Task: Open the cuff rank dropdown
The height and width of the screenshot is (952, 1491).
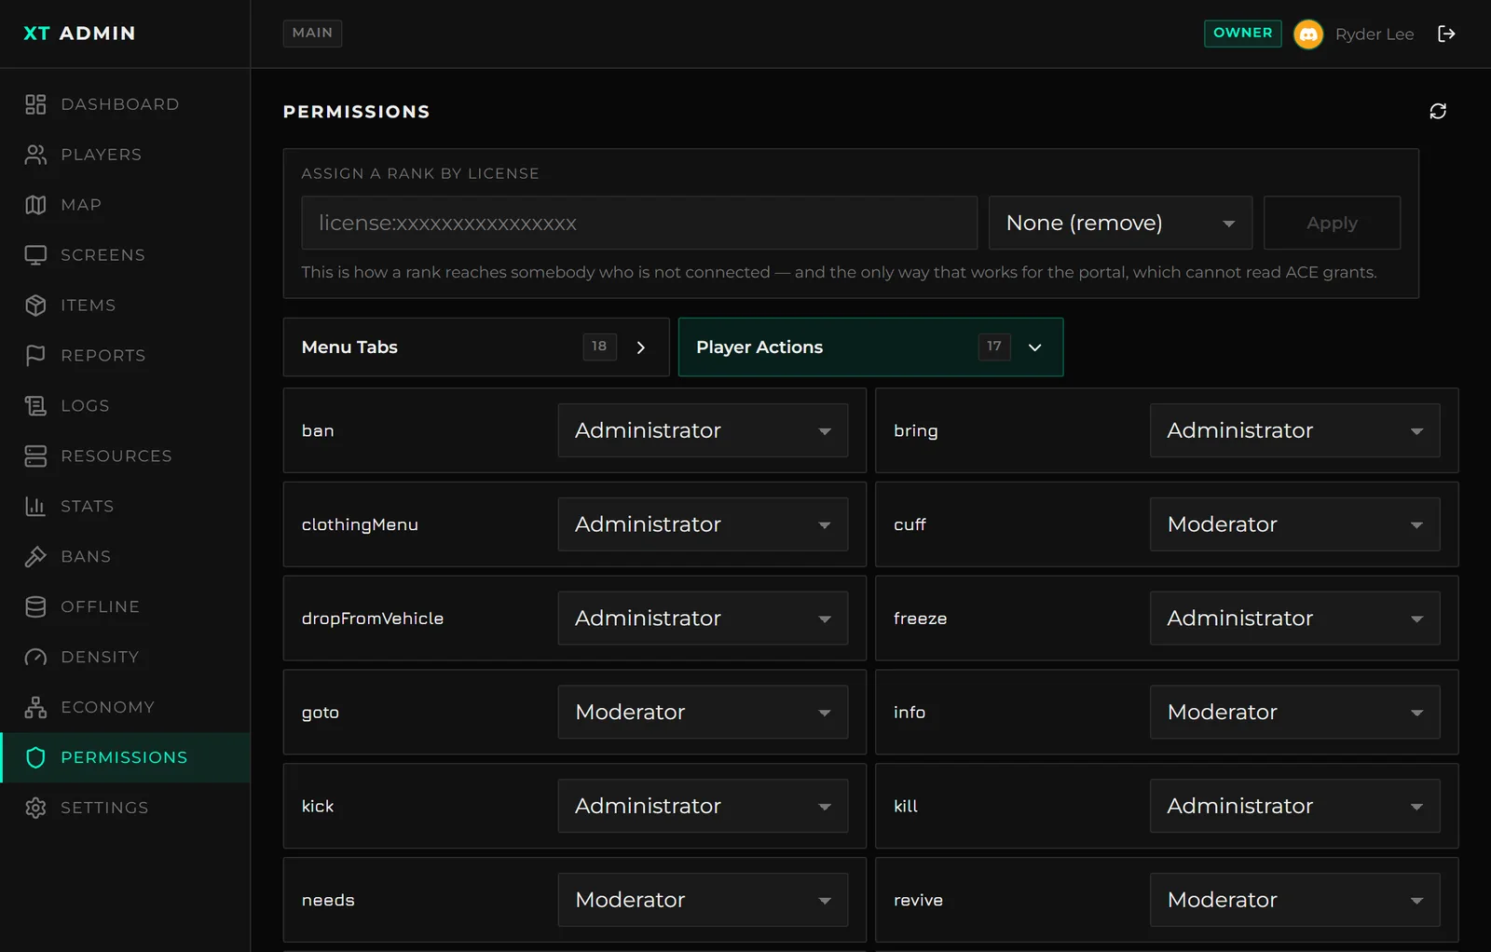Action: [1294, 524]
